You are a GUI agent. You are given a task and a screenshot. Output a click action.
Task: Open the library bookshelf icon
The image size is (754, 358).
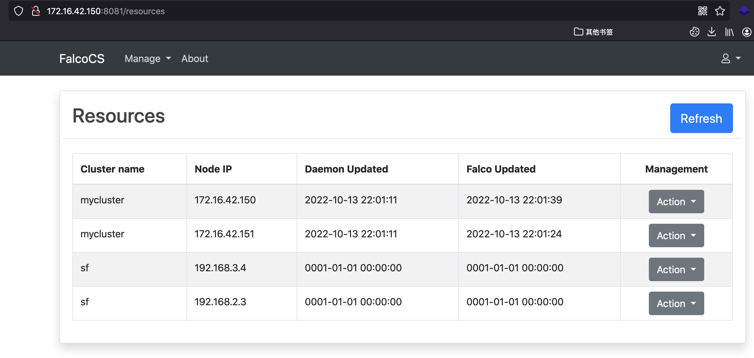(x=729, y=32)
